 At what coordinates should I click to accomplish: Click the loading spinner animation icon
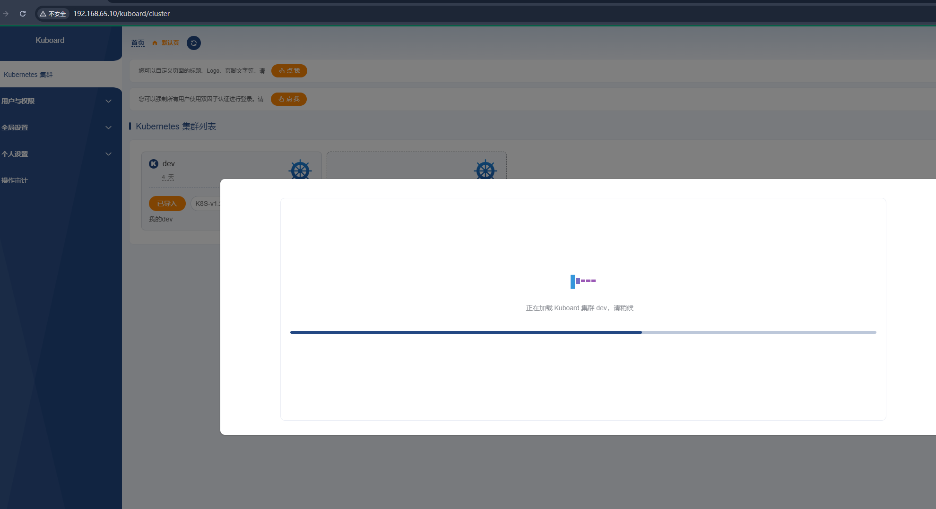point(583,281)
